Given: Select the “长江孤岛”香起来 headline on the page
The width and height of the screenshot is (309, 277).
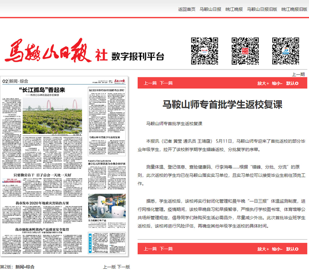Looking at the screenshot, I should pos(42,90).
